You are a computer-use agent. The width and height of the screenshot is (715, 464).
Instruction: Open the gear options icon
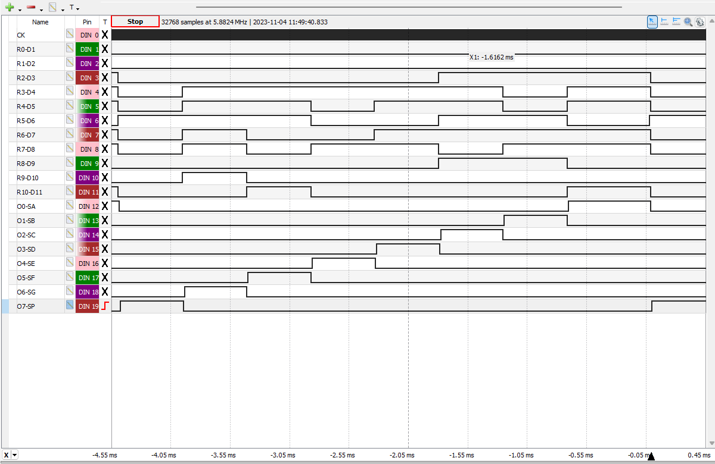(x=700, y=22)
